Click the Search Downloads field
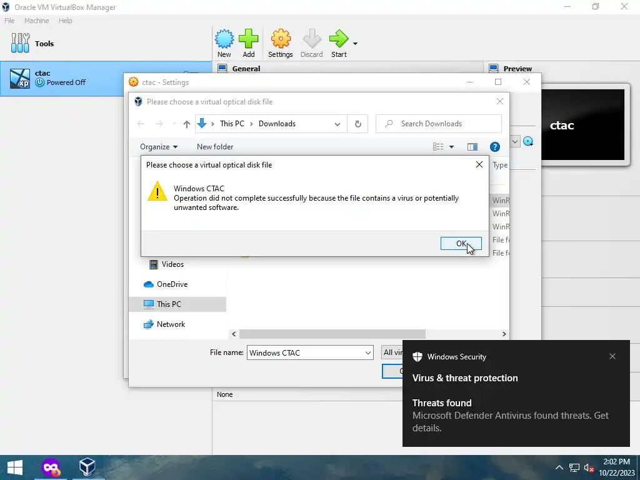The width and height of the screenshot is (640, 480). [x=438, y=124]
